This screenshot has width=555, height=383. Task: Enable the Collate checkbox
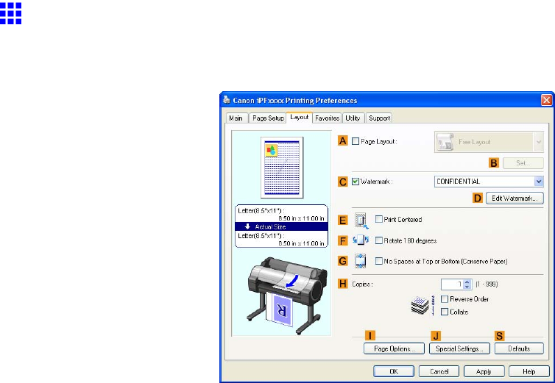click(445, 312)
